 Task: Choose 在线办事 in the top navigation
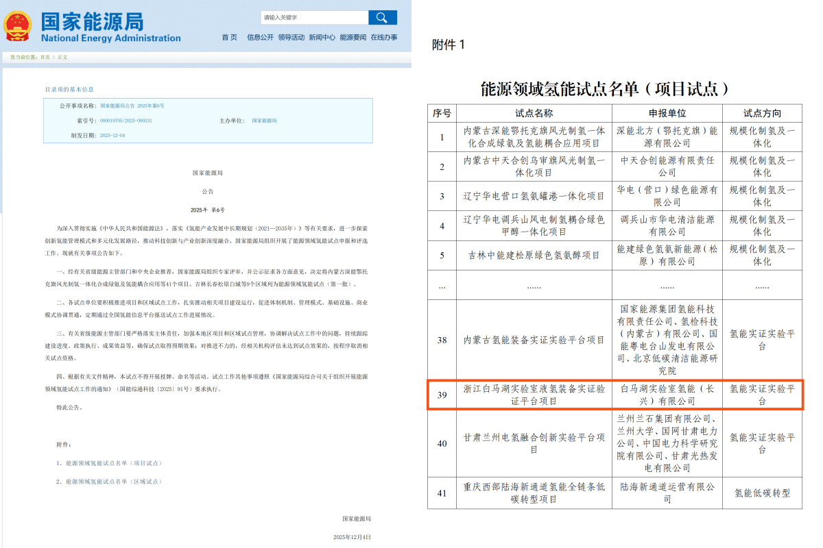point(384,37)
